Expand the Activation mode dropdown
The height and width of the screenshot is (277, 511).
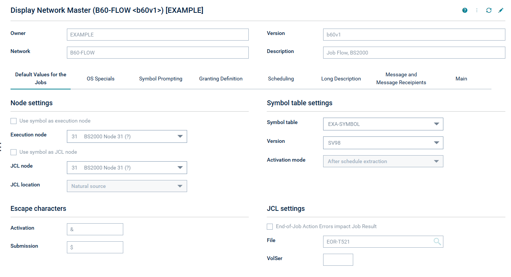click(383, 161)
